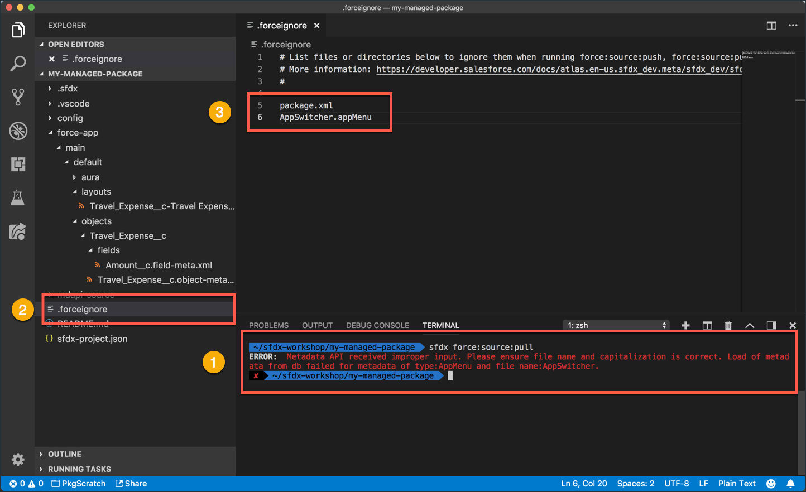
Task: Open the Extensions view
Action: point(18,164)
